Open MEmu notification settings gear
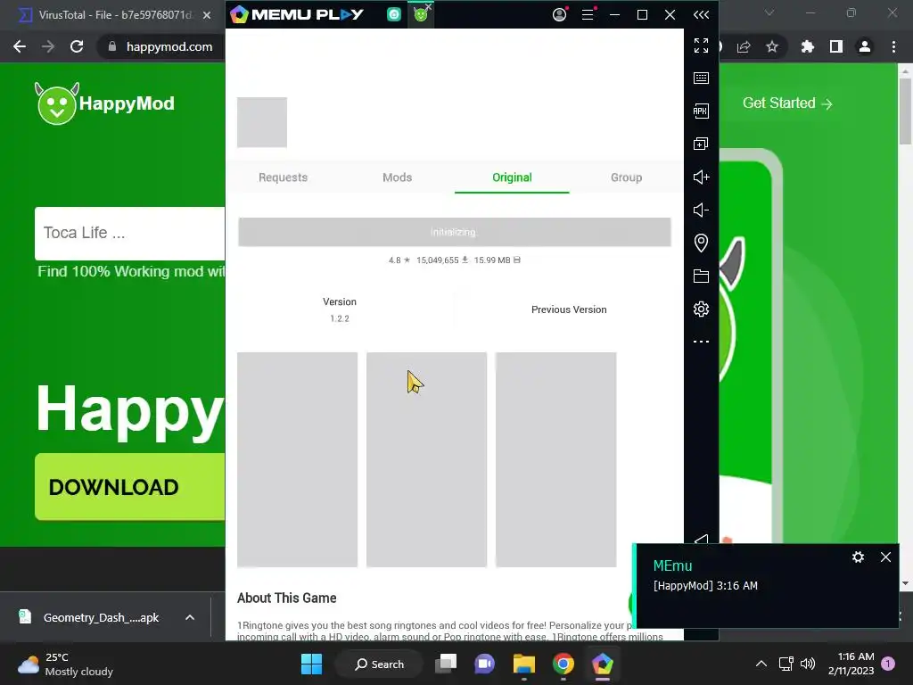The height and width of the screenshot is (685, 913). coord(858,557)
